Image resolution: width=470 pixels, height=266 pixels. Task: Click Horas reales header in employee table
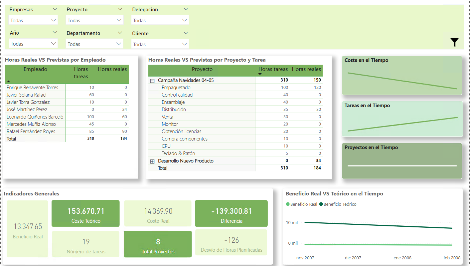point(112,69)
